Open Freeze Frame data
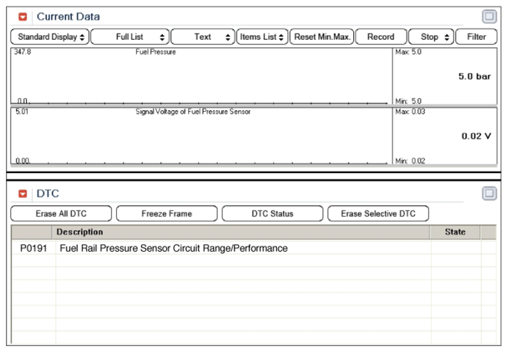Screen dimensions: 508x352 pyautogui.click(x=167, y=214)
